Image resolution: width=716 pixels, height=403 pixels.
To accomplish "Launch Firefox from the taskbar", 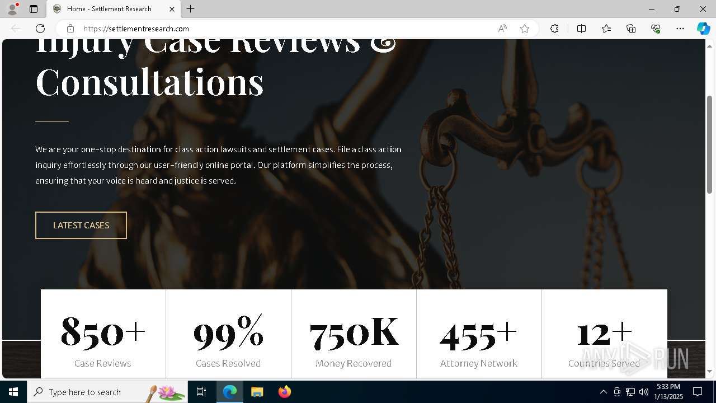I will click(x=284, y=392).
